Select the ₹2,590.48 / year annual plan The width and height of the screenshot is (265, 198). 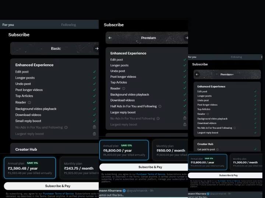click(30, 168)
